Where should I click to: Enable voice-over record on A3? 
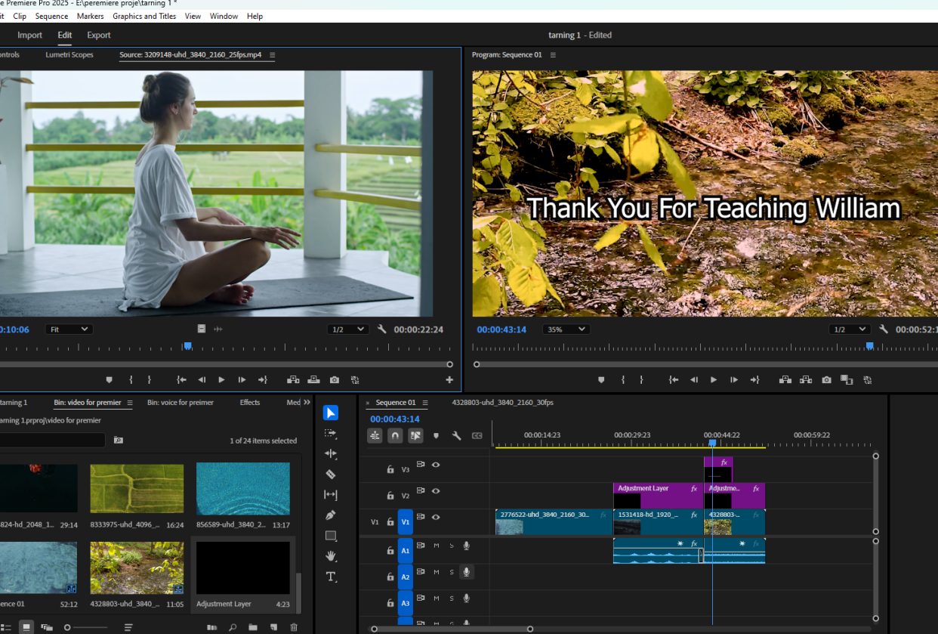pyautogui.click(x=467, y=598)
